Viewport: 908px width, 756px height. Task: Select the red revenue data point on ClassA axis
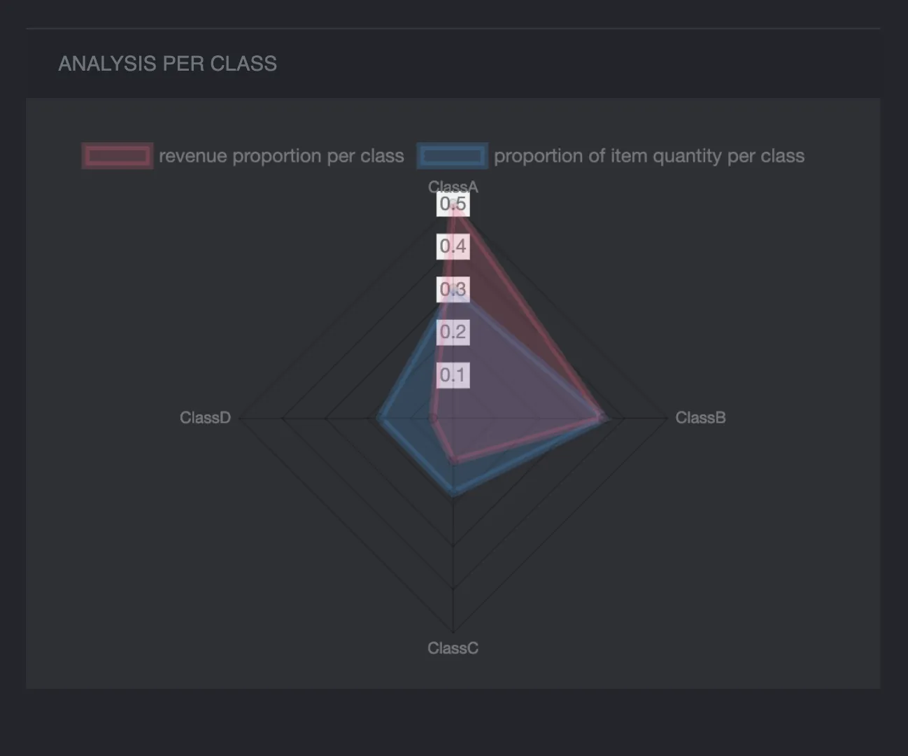coord(453,204)
